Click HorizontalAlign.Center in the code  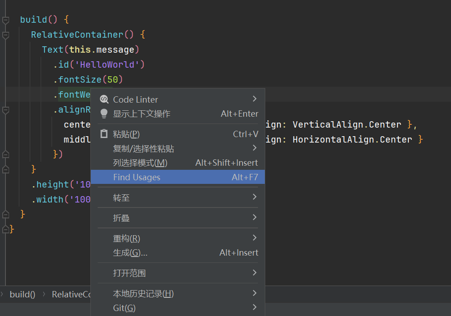(x=352, y=139)
